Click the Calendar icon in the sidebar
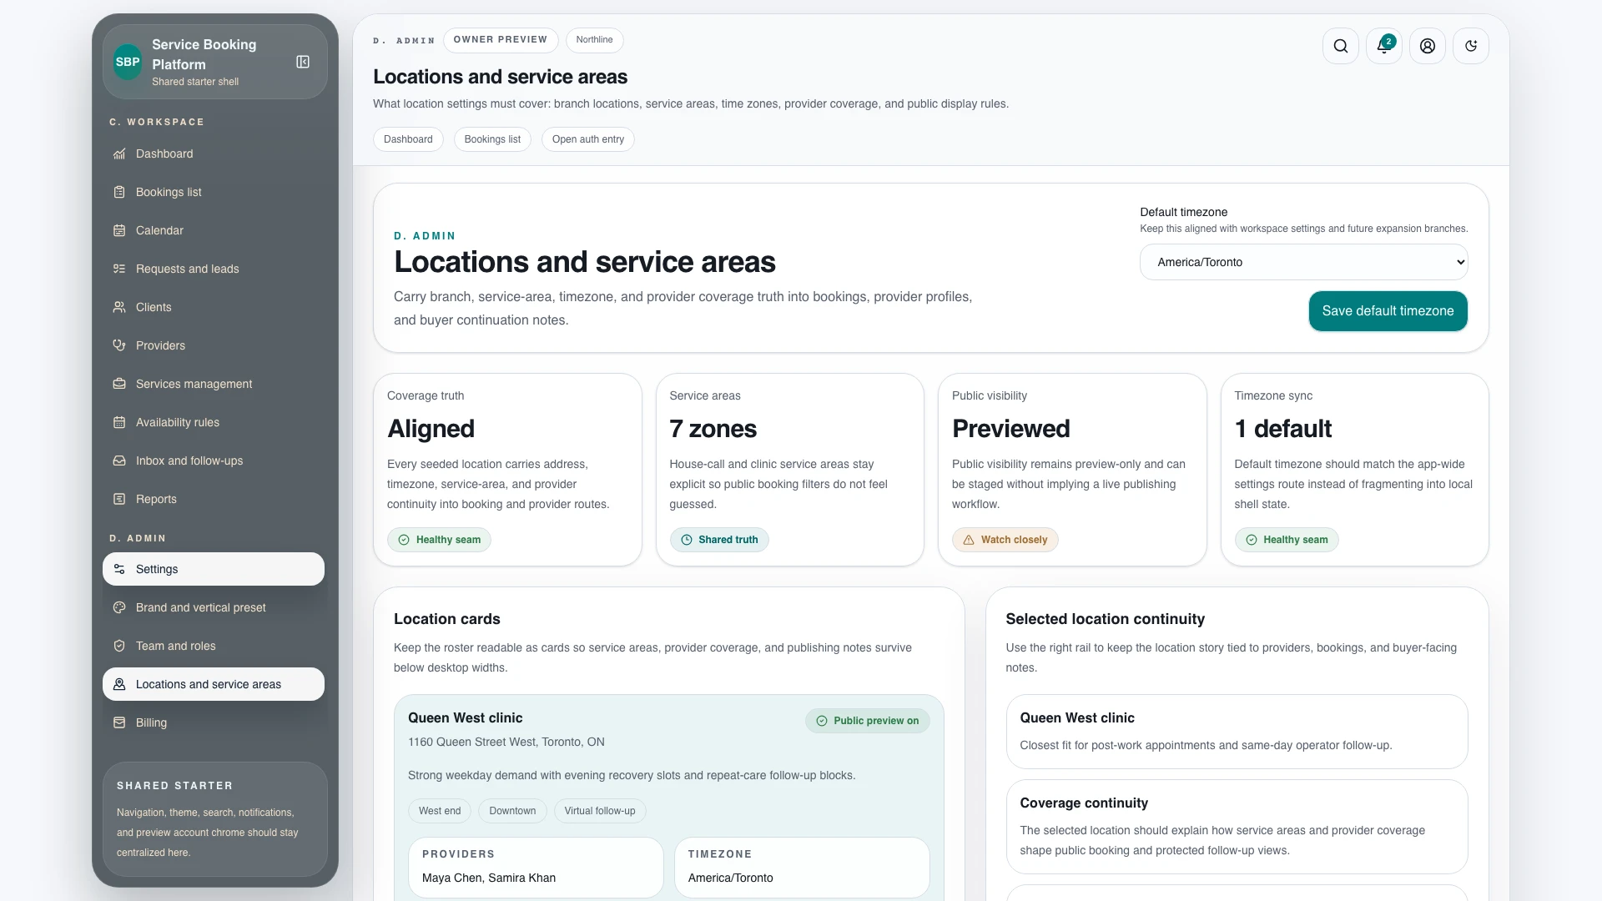Screen dimensions: 1602x901 [119, 230]
